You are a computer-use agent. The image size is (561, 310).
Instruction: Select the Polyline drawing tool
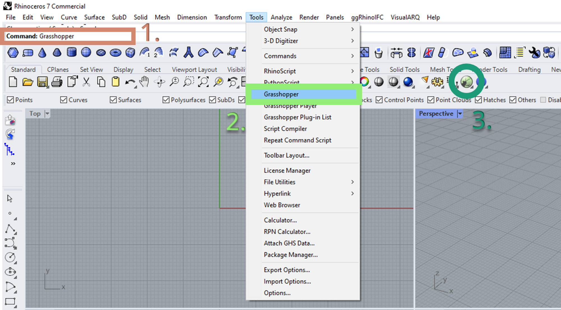10,229
